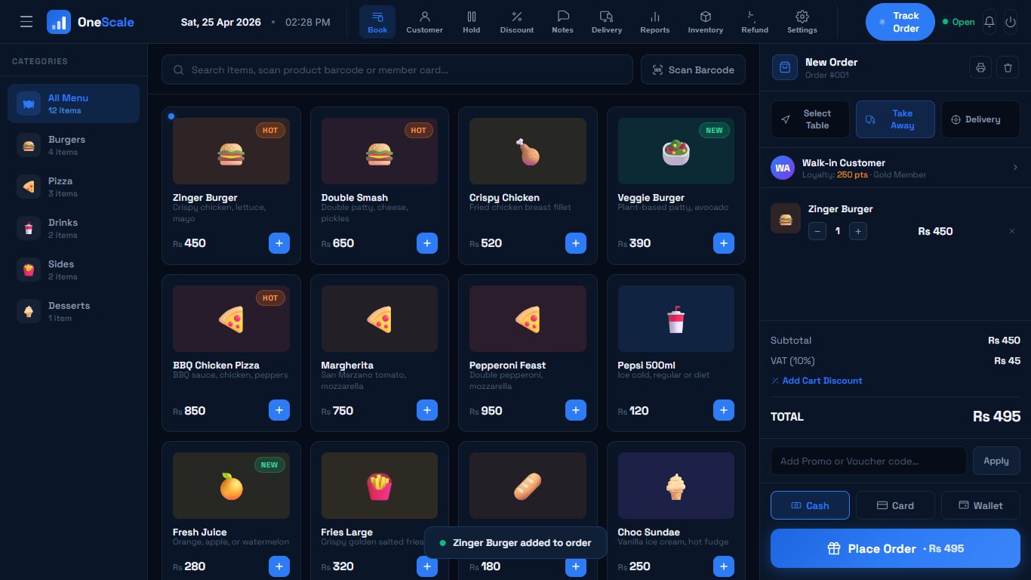Click the Place Order button
Viewport: 1031px width, 580px height.
[895, 548]
